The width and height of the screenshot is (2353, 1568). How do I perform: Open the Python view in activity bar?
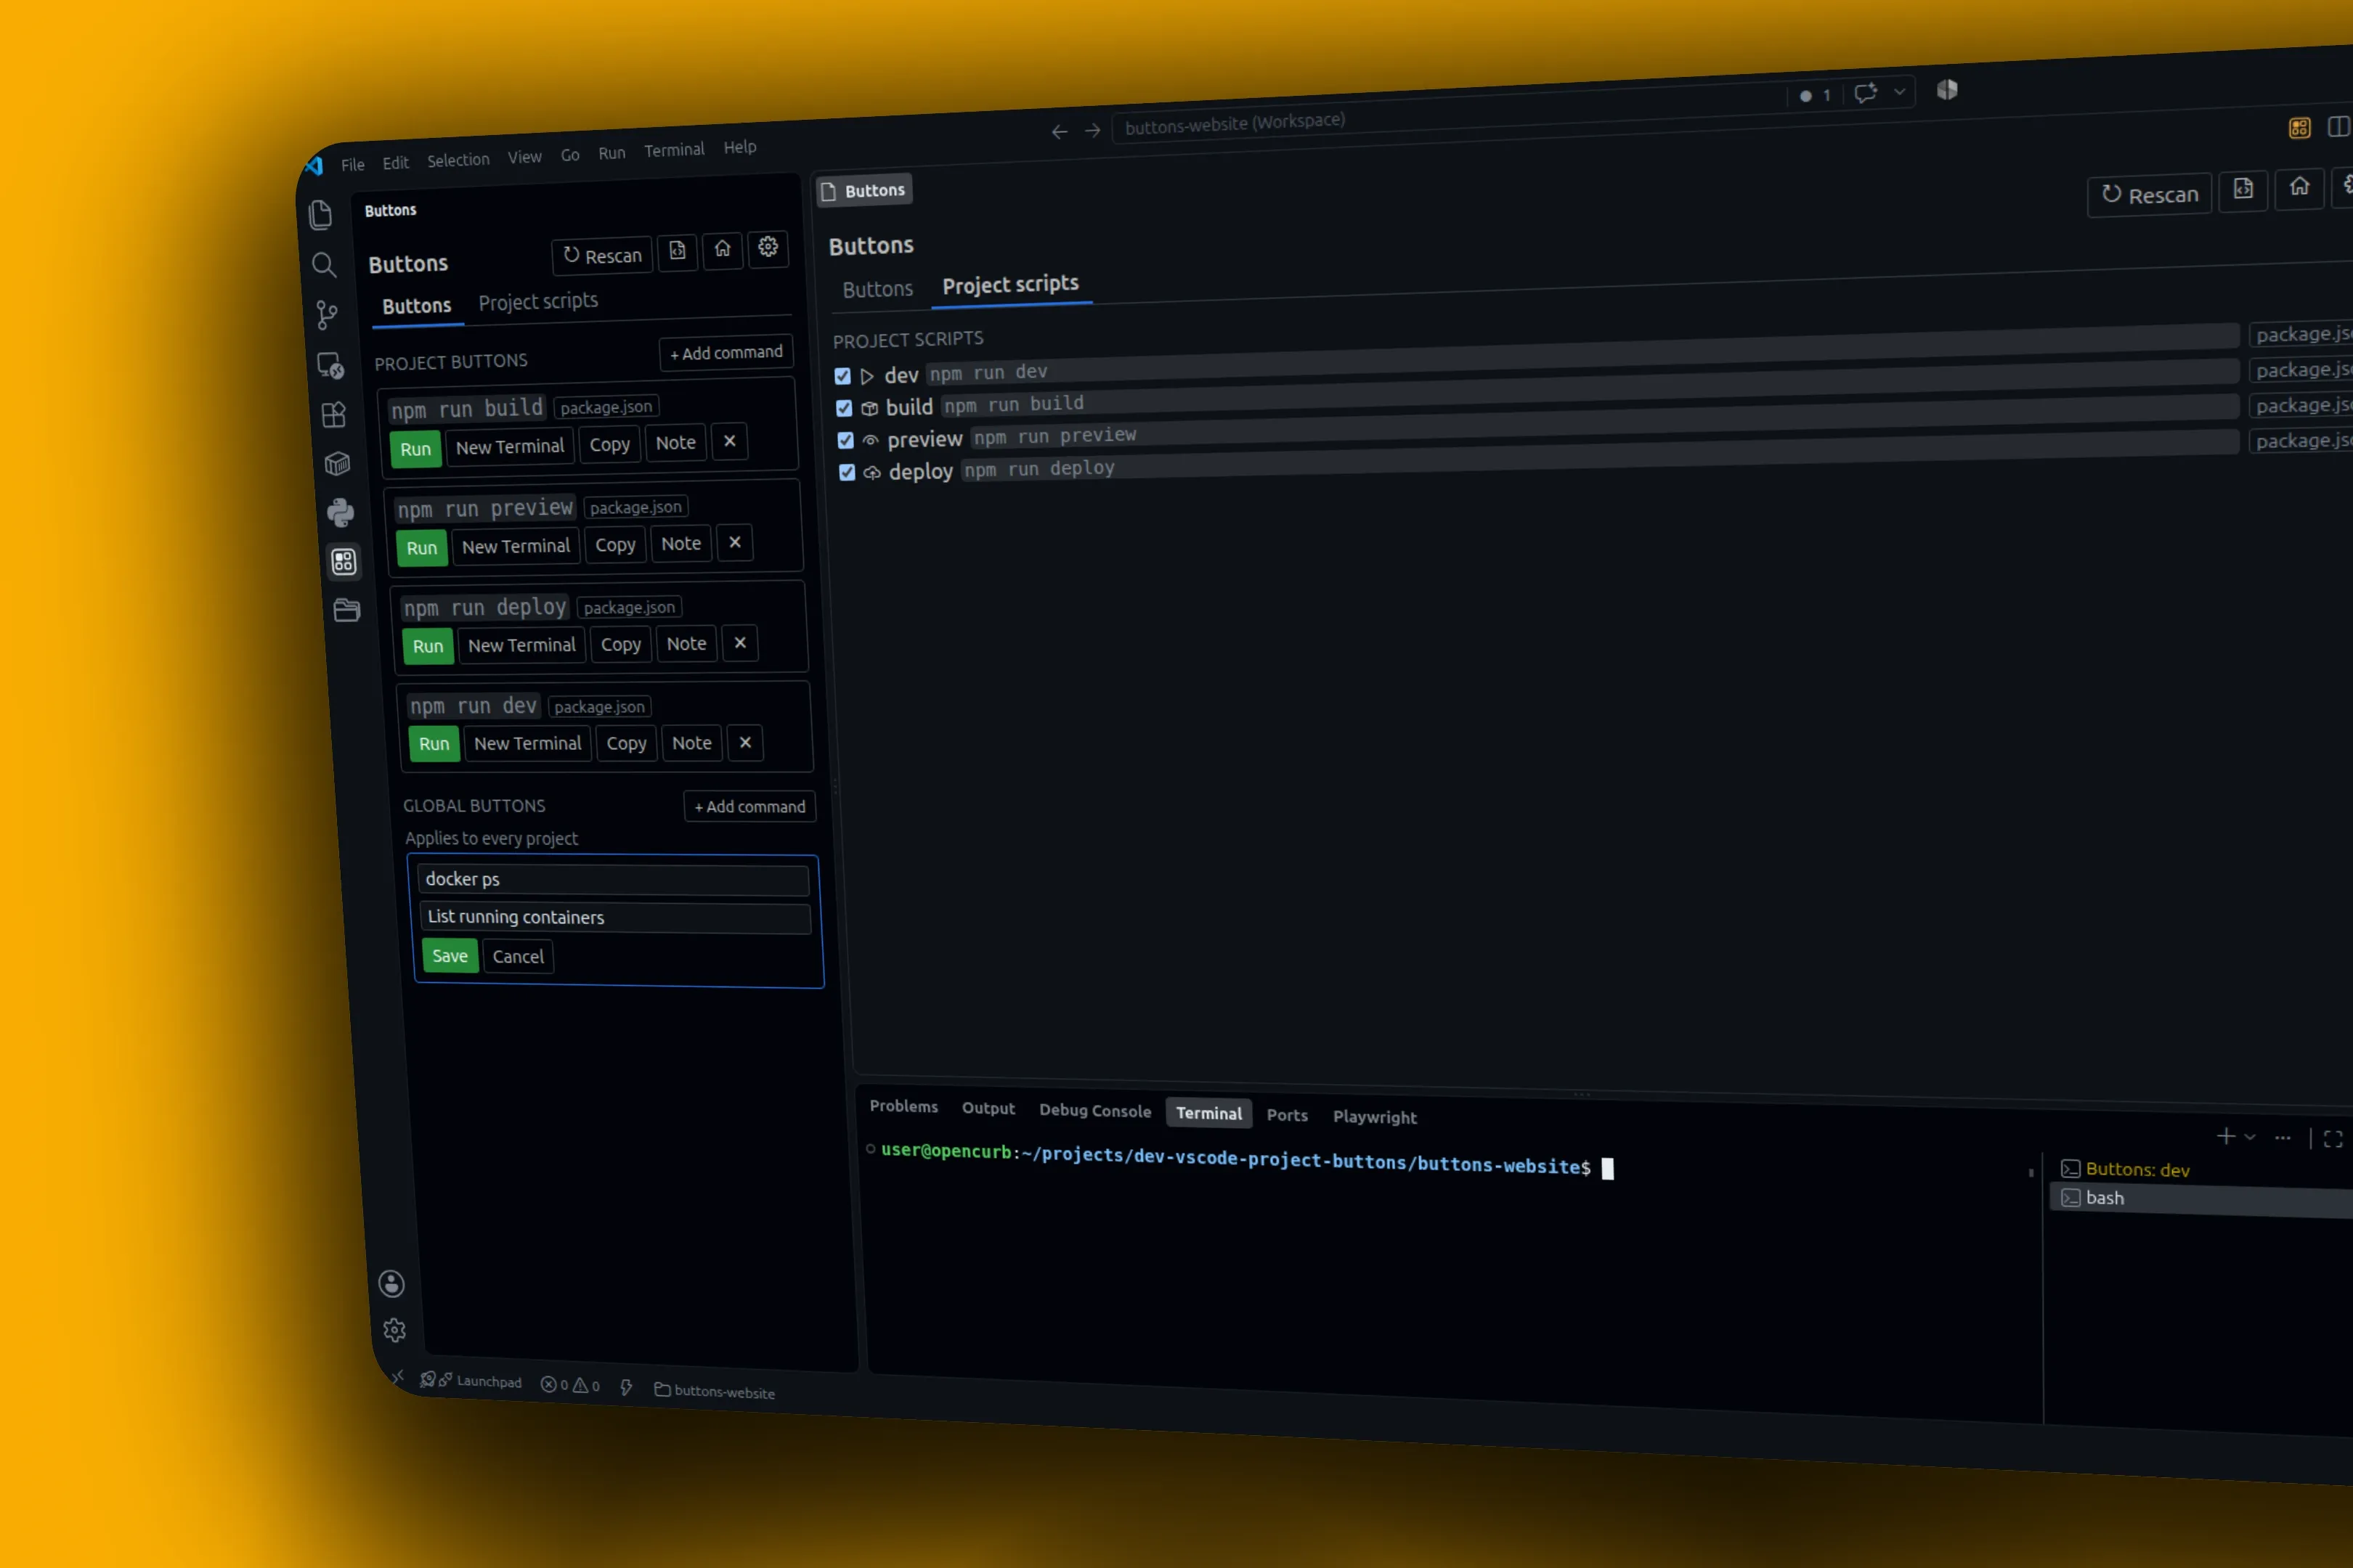click(x=340, y=513)
